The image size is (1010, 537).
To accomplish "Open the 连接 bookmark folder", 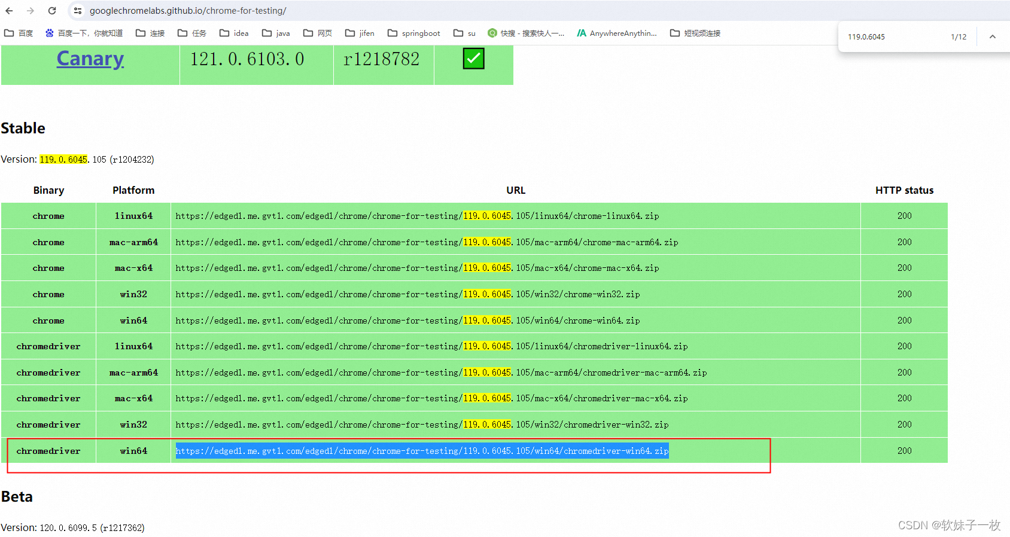I will click(x=150, y=33).
